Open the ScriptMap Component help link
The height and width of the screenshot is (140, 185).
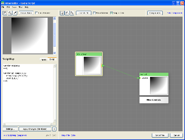tap(15, 135)
